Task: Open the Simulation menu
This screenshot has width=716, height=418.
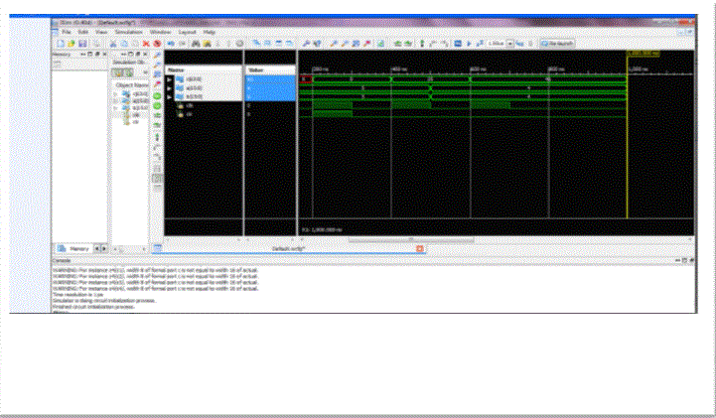Action: pos(126,32)
